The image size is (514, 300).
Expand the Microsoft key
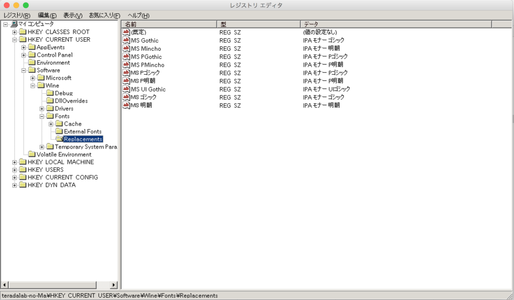click(33, 78)
